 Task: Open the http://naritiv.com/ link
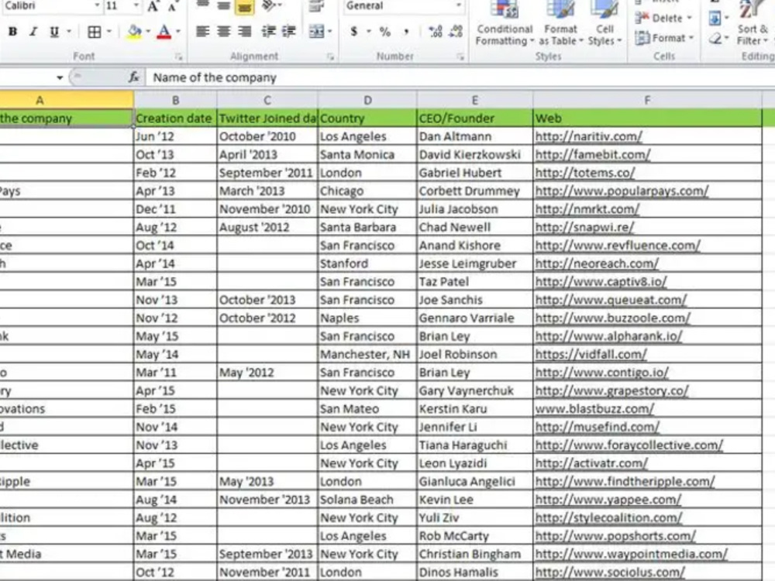pos(588,136)
